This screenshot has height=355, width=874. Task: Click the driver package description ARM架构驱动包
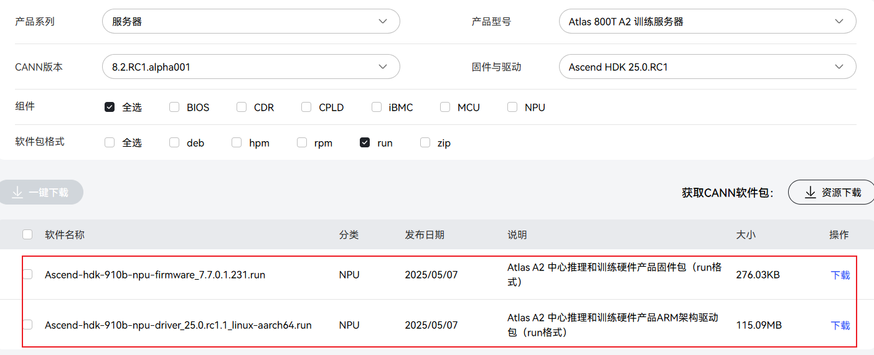click(613, 325)
